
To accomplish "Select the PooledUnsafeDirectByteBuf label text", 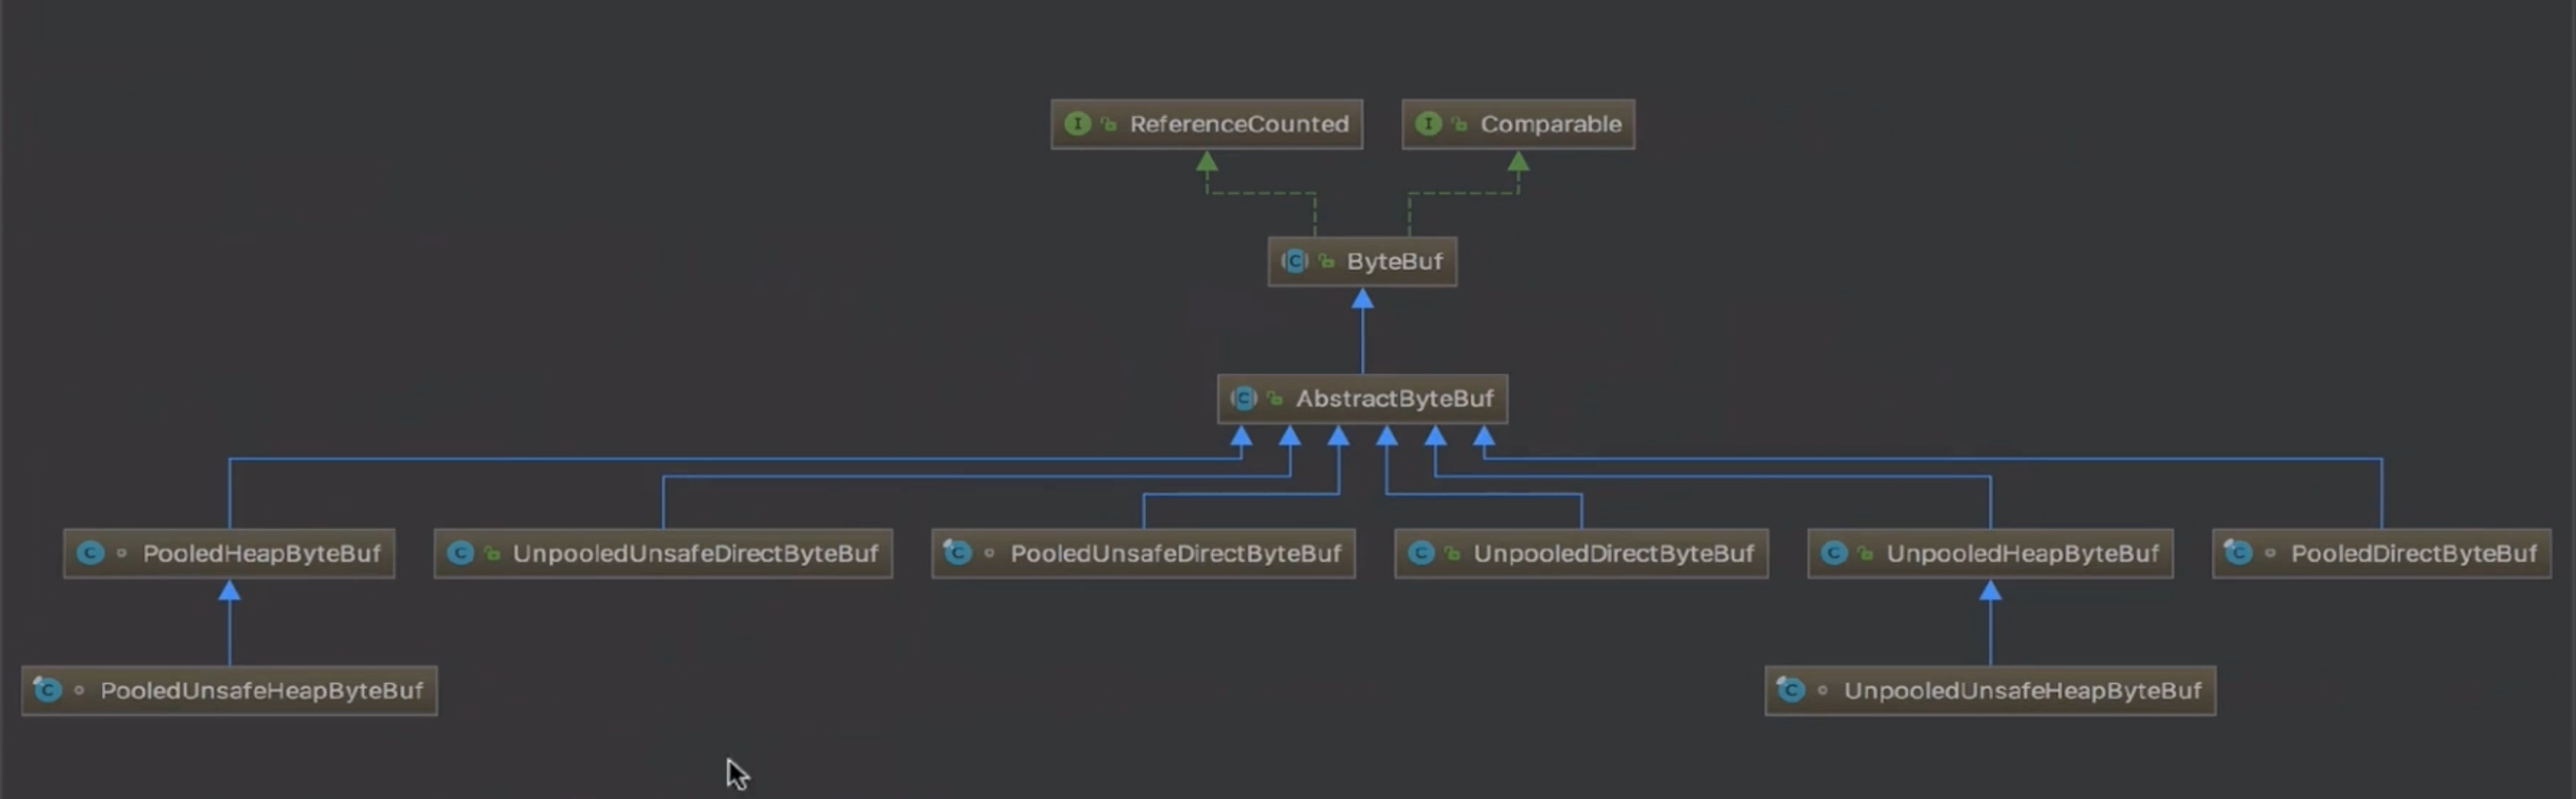I will pyautogui.click(x=1175, y=553).
